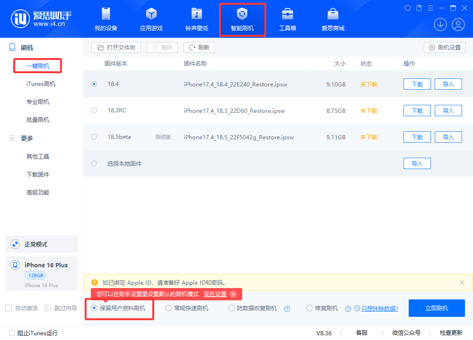Viewport: 473px width, 340px height.
Task: Open 刷机设置 flash settings gear
Action: (x=444, y=47)
